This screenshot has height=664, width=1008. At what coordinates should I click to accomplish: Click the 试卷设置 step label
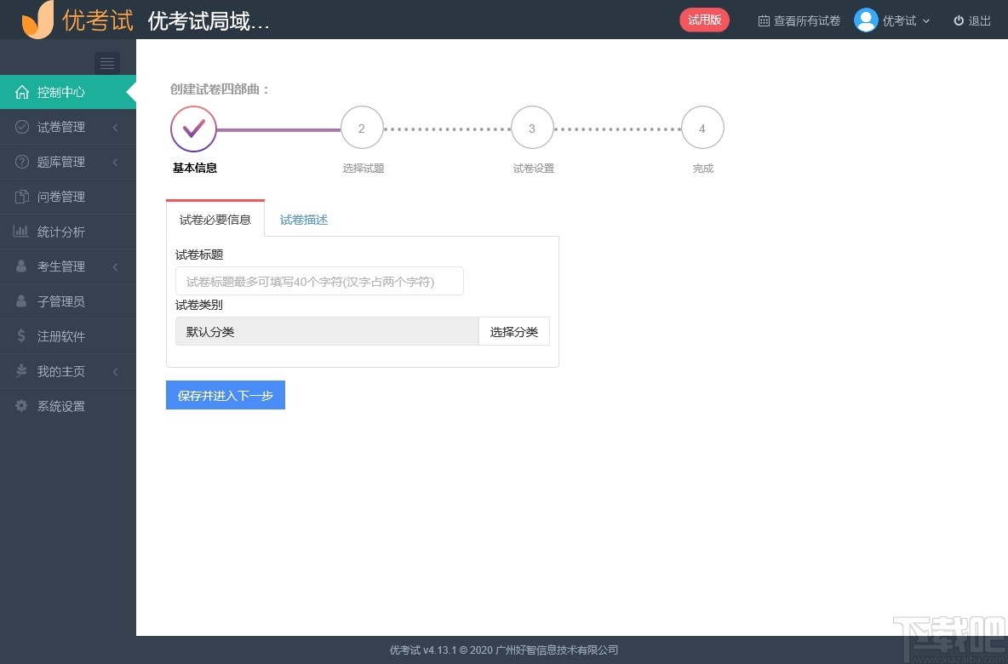[x=534, y=168]
